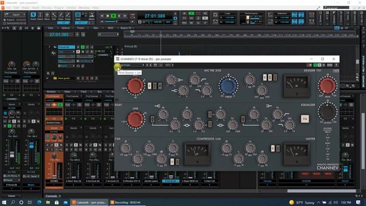Image resolution: width=366 pixels, height=206 pixels.
Task: Open the Project menu
Action: 59,7
